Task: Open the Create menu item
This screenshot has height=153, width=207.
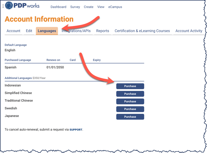Action: click(x=89, y=7)
